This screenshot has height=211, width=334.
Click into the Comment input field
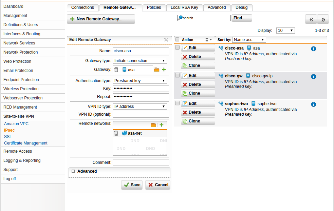141,162
